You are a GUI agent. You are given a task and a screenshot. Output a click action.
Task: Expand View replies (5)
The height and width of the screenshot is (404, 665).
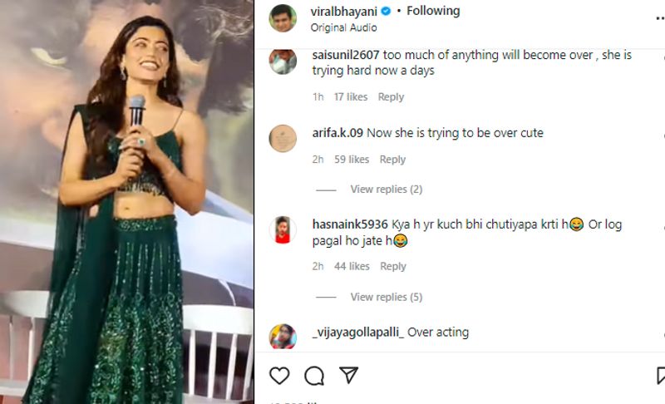[387, 297]
